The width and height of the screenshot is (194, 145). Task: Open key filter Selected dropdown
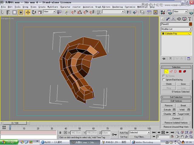(x=139, y=133)
